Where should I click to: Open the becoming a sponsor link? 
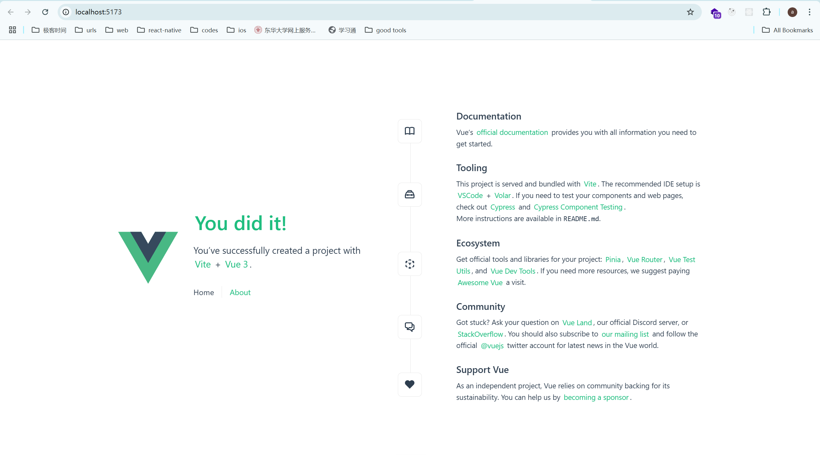[596, 397]
